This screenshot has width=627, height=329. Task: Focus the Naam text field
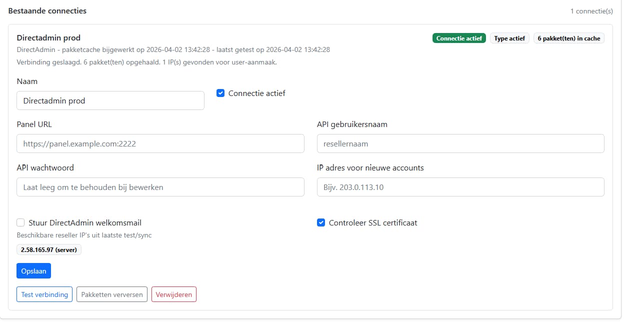110,100
